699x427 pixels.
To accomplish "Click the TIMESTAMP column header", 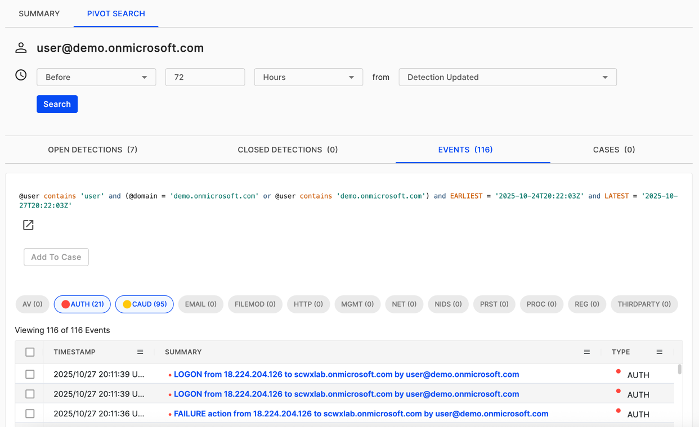I will 74,352.
